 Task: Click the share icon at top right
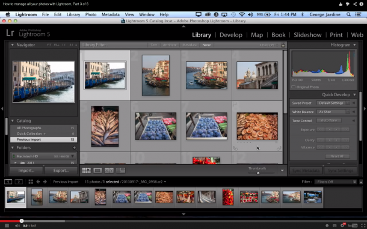(355, 4)
